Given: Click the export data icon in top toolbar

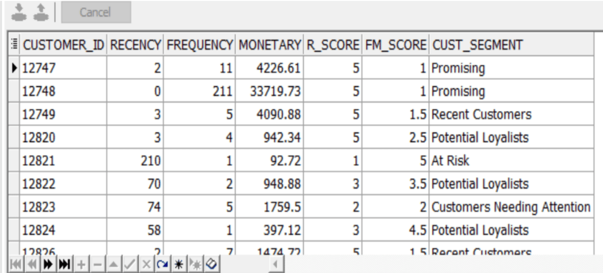Looking at the screenshot, I should [41, 12].
